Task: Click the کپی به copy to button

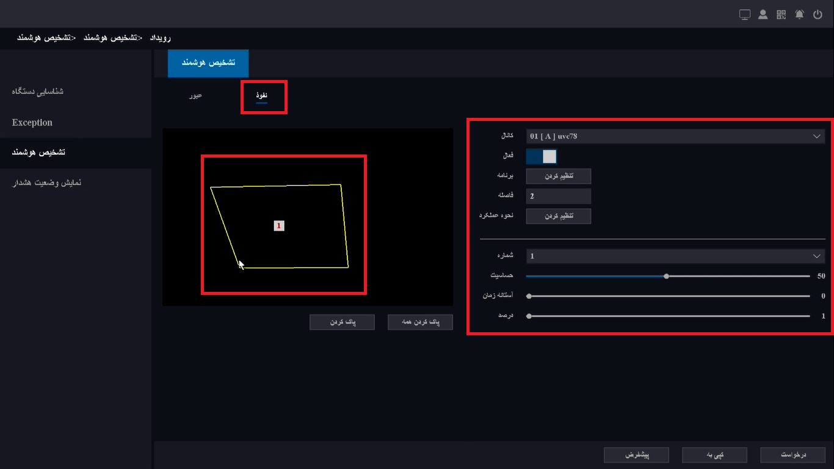Action: coord(714,455)
